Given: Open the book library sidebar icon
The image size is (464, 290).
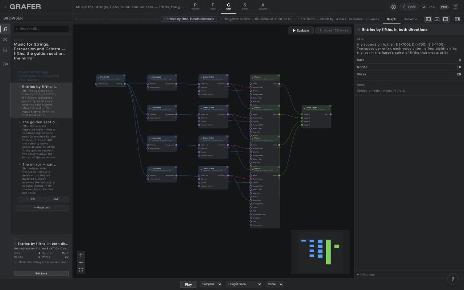Looking at the screenshot, I should pyautogui.click(x=5, y=50).
